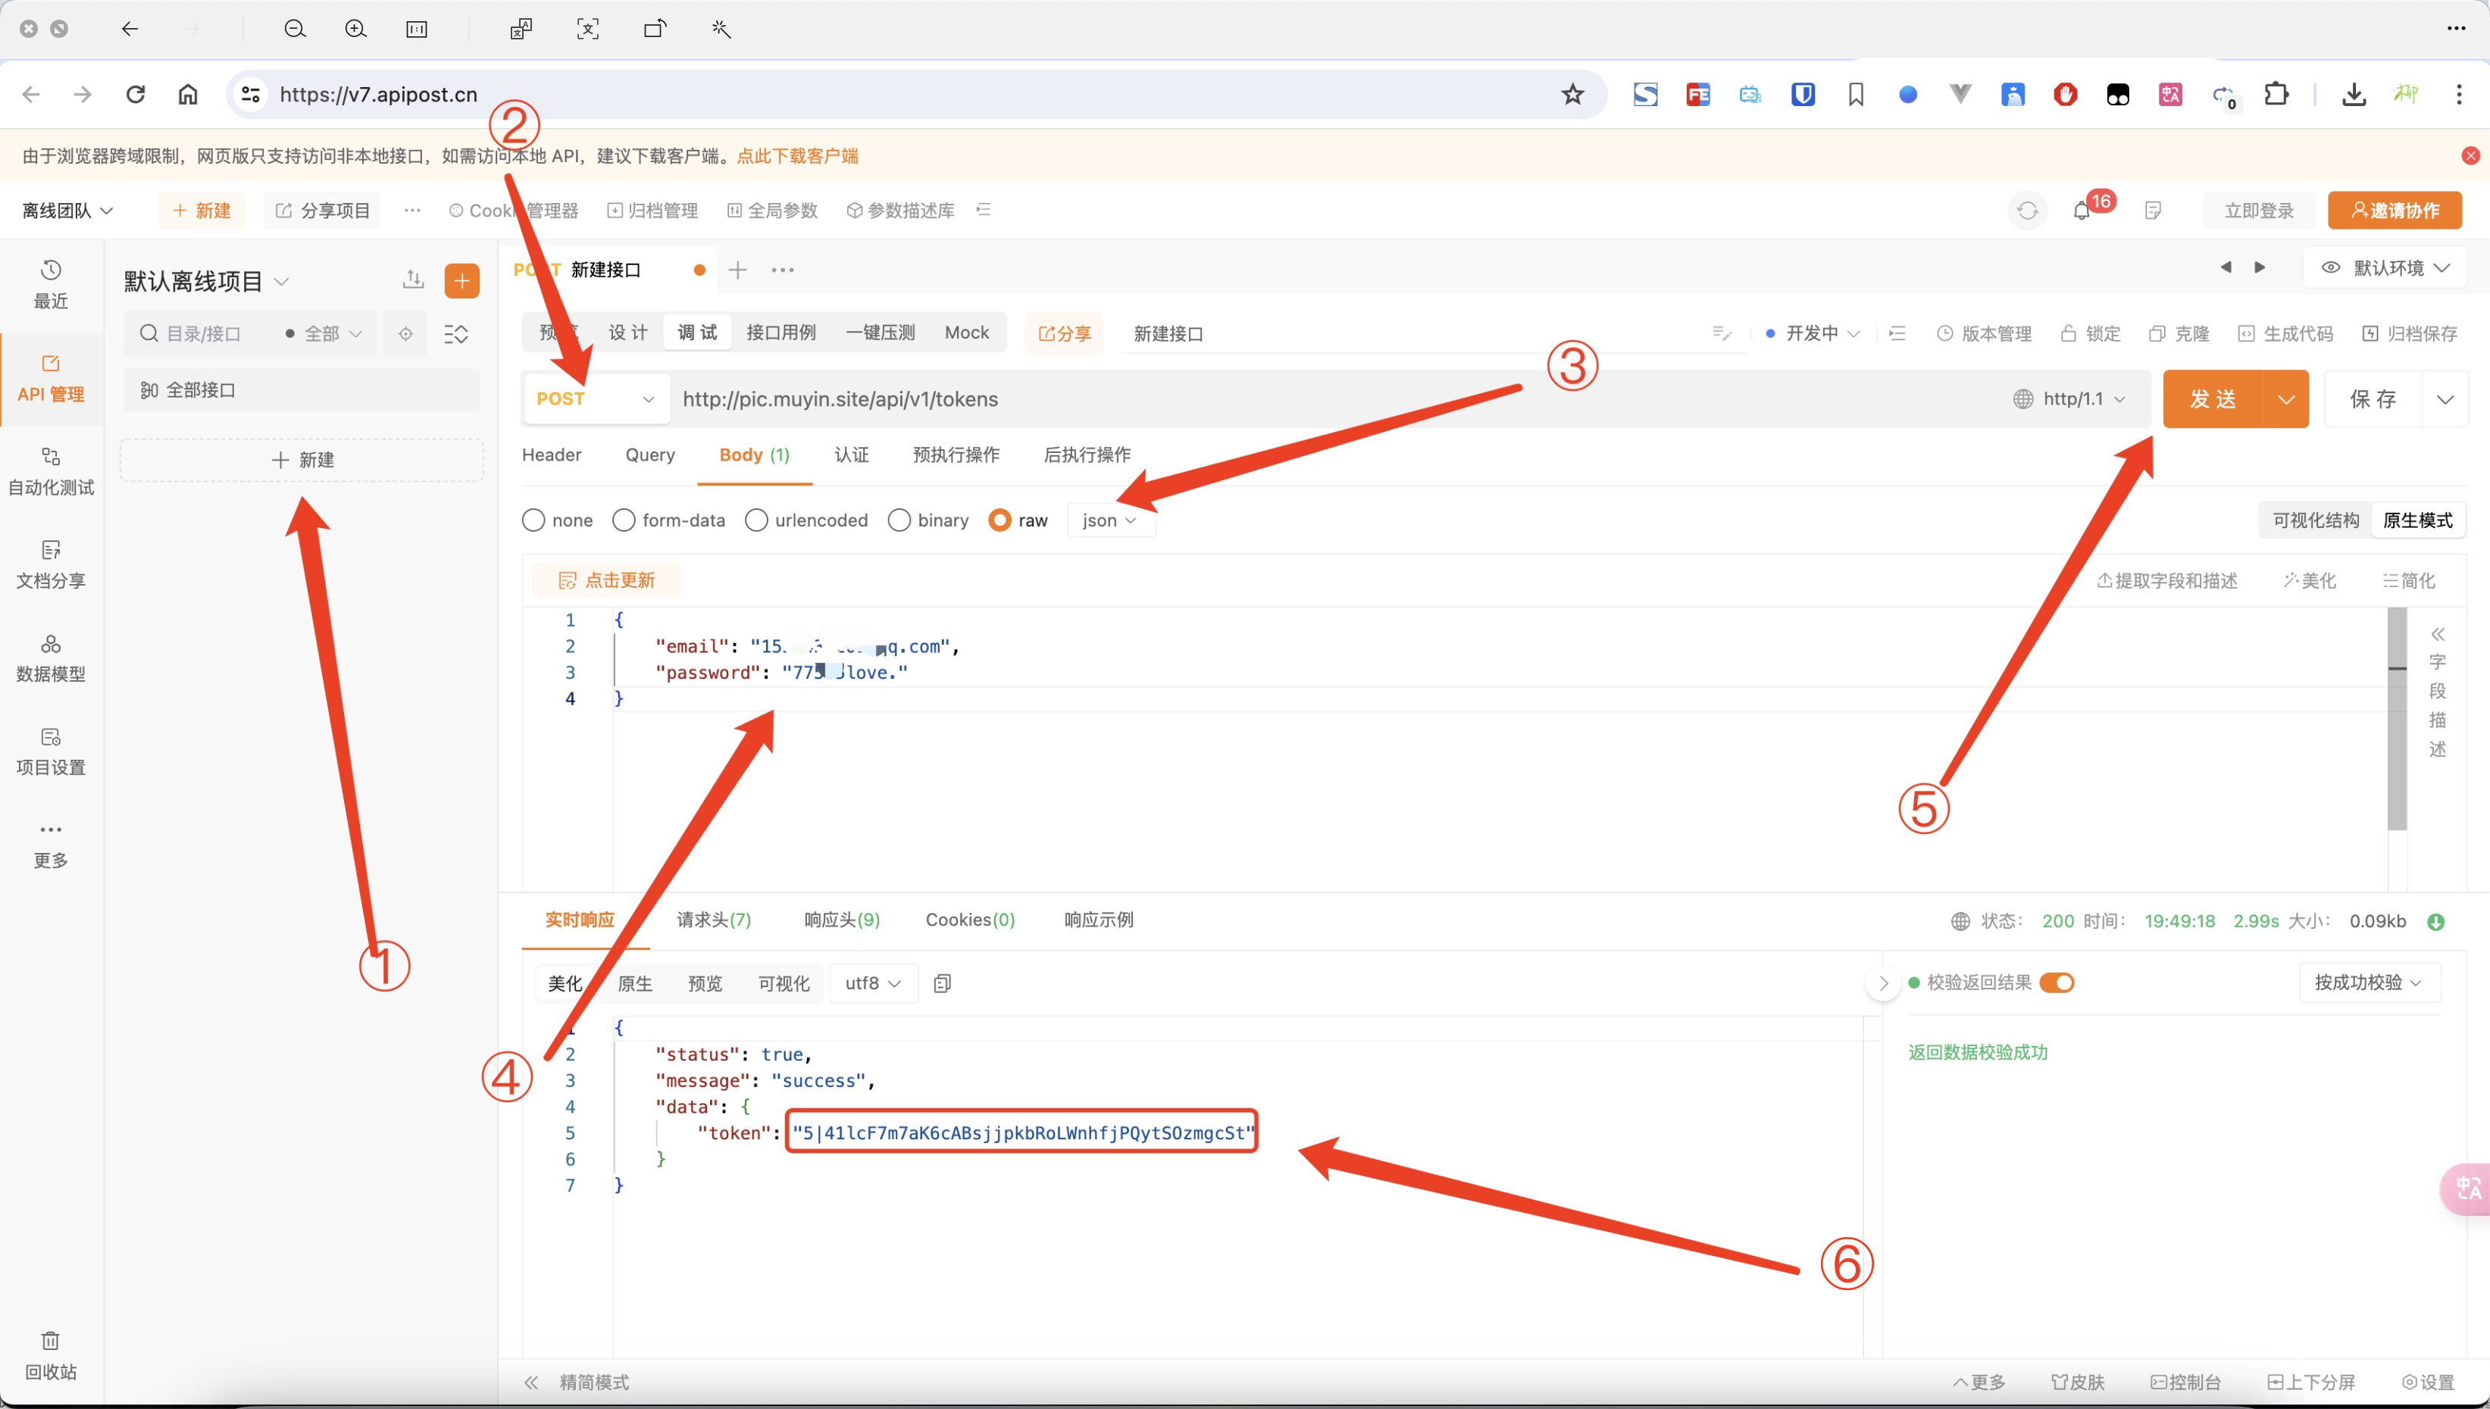Reload the page with the browser refresh icon
The height and width of the screenshot is (1409, 2490).
(x=136, y=94)
